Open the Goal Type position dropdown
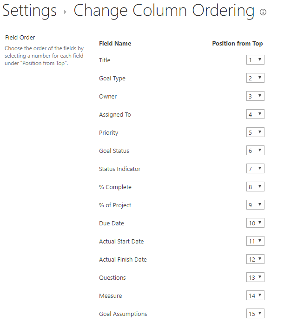284x322 pixels. pyautogui.click(x=255, y=78)
